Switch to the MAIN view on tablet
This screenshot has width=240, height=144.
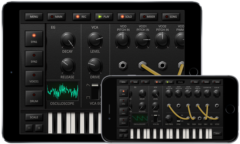tap(56, 16)
